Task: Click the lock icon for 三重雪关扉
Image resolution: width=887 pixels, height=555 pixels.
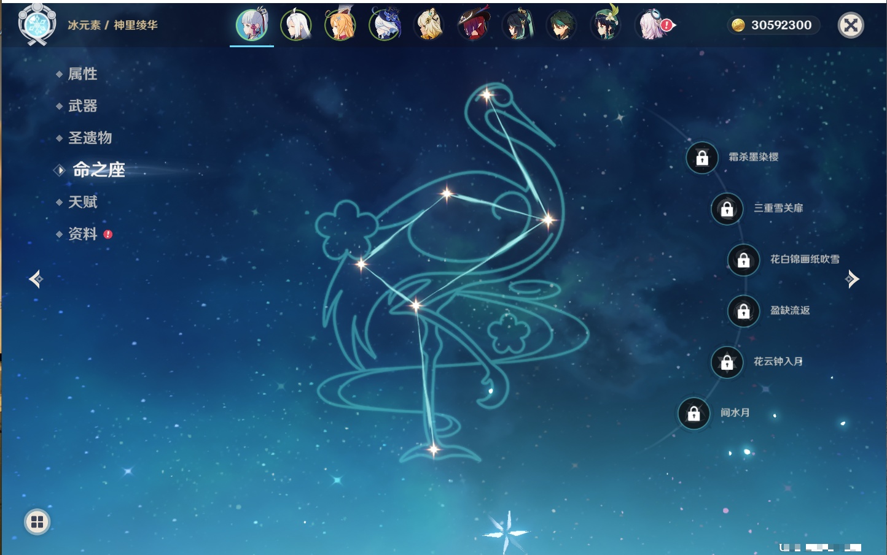Action: coord(727,209)
